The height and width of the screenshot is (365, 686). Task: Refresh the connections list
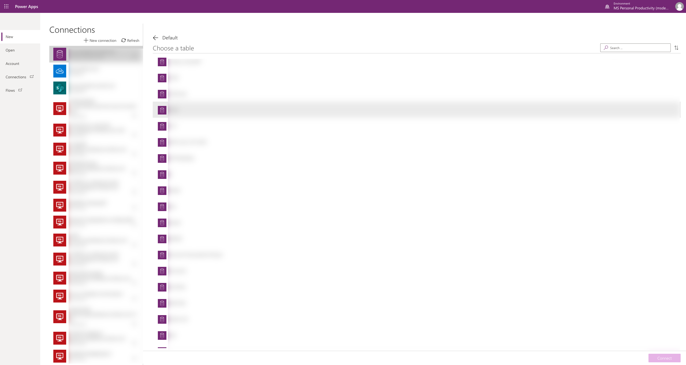coord(130,40)
